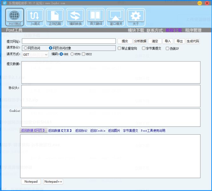The width and height of the screenshot is (212, 191).
Task: Open the 返回Cookie tab
Action: pyautogui.click(x=97, y=131)
